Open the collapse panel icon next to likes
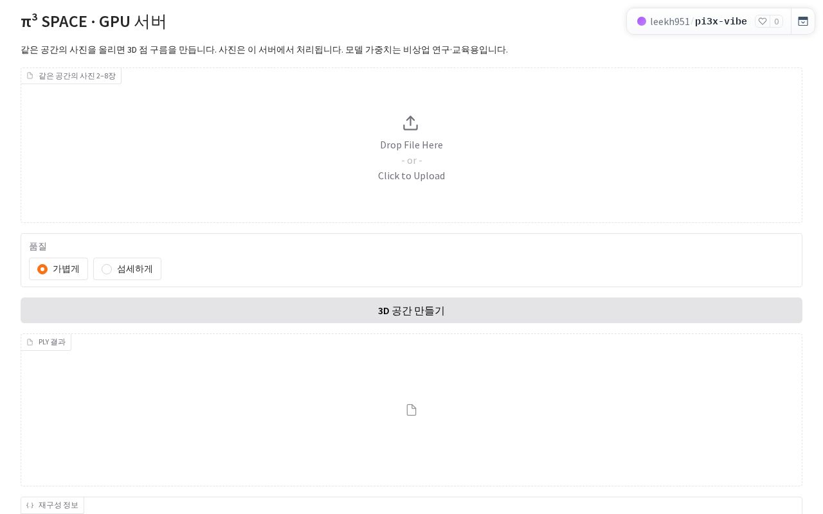This screenshot has width=823, height=514. pyautogui.click(x=803, y=21)
